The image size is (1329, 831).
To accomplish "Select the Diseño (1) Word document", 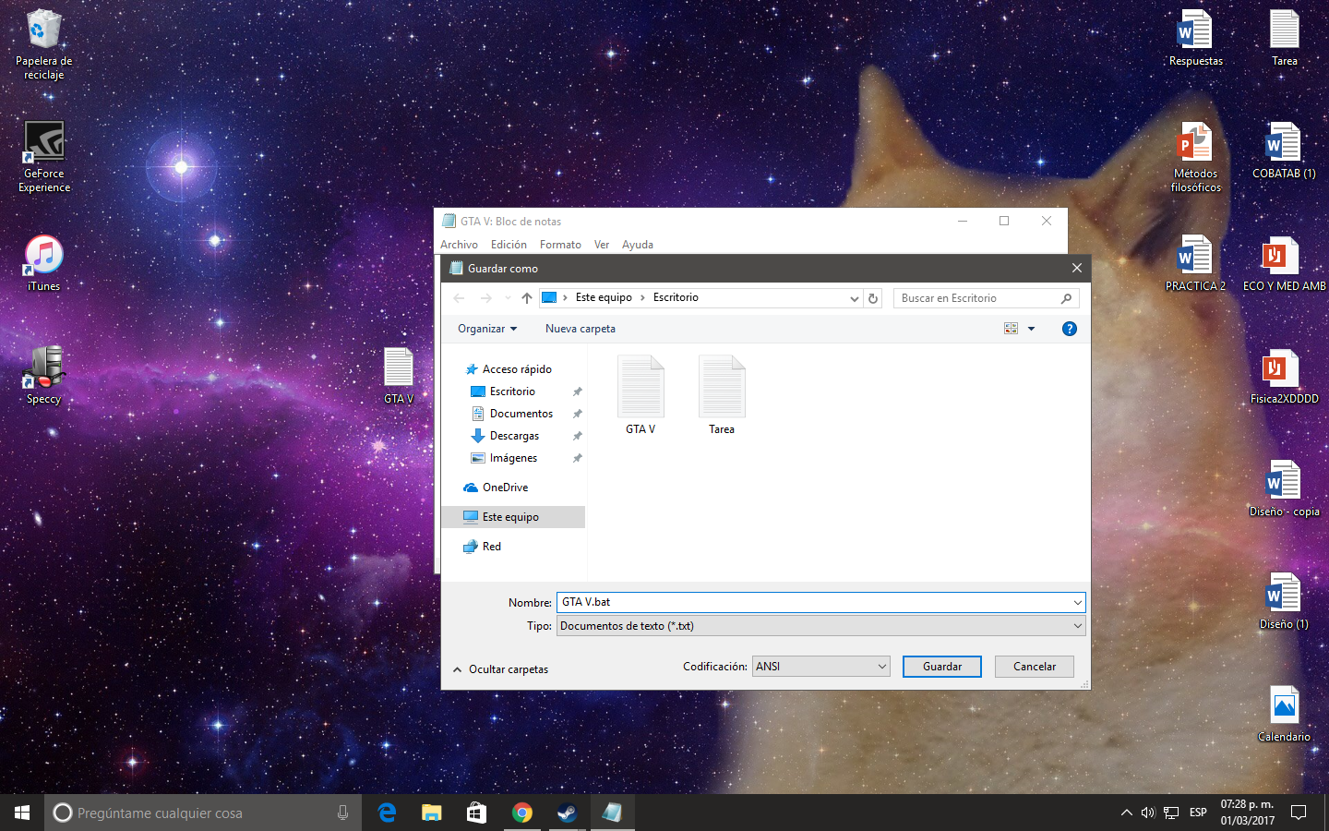I will click(x=1284, y=602).
